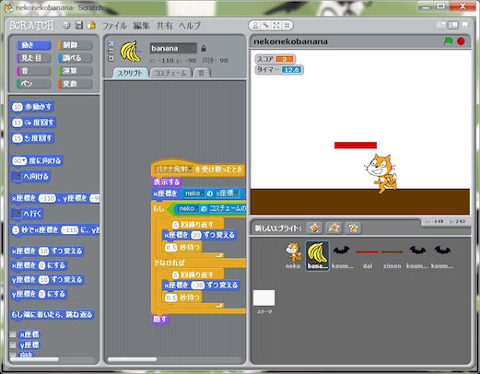Viewport: 480px width, 374px height.
Task: Select the neko sprite thumbnail
Action: point(293,256)
